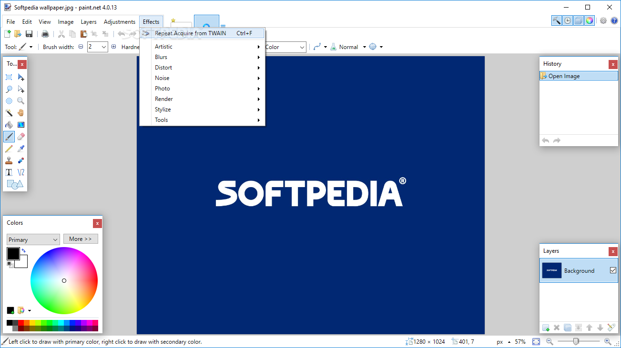This screenshot has height=348, width=621.
Task: Click the Paste clipboard toolbar icon
Action: point(83,34)
